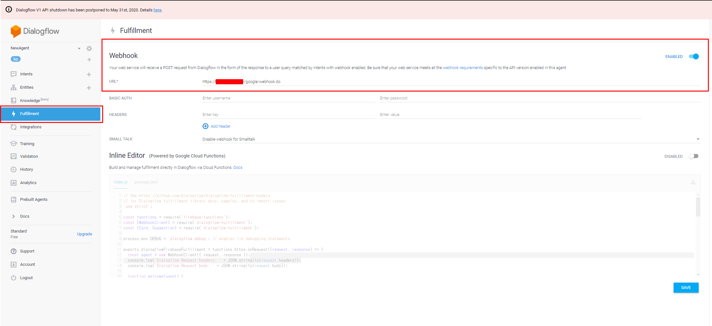Screen dimensions: 712x326
Task: Click the Prebuilt Agents icon
Action: click(14, 200)
